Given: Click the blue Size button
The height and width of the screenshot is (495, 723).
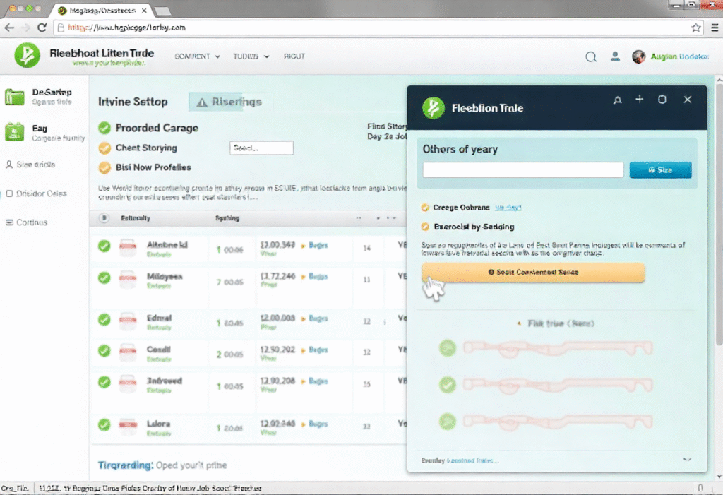Looking at the screenshot, I should click(x=660, y=169).
